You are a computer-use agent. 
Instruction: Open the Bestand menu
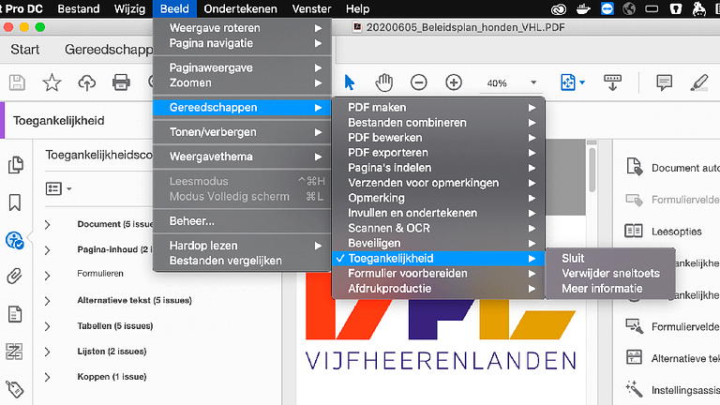[79, 8]
